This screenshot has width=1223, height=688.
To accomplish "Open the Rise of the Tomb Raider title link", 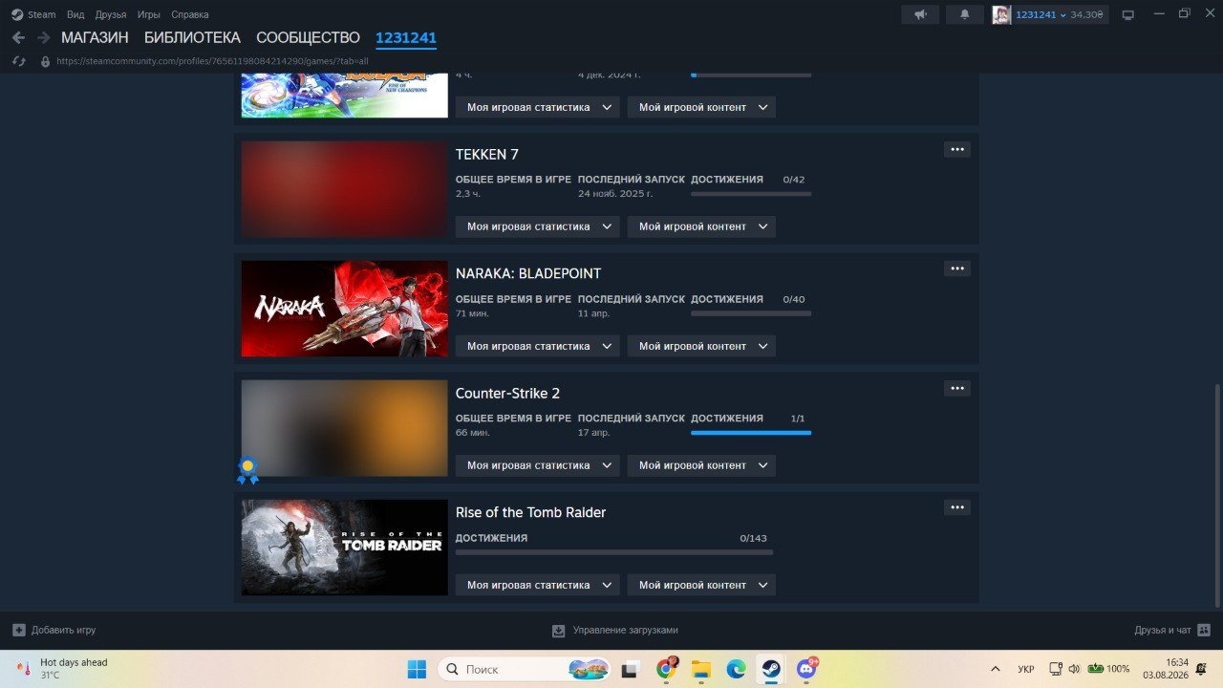I will tap(530, 512).
